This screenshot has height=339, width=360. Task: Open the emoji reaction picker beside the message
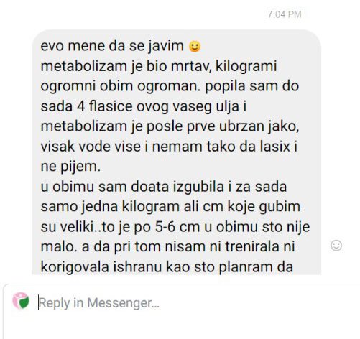pos(336,246)
